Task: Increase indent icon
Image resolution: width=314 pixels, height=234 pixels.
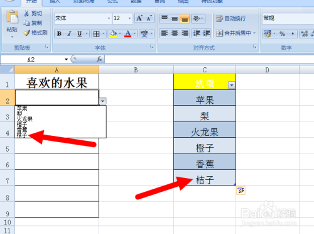Action: (x=207, y=33)
